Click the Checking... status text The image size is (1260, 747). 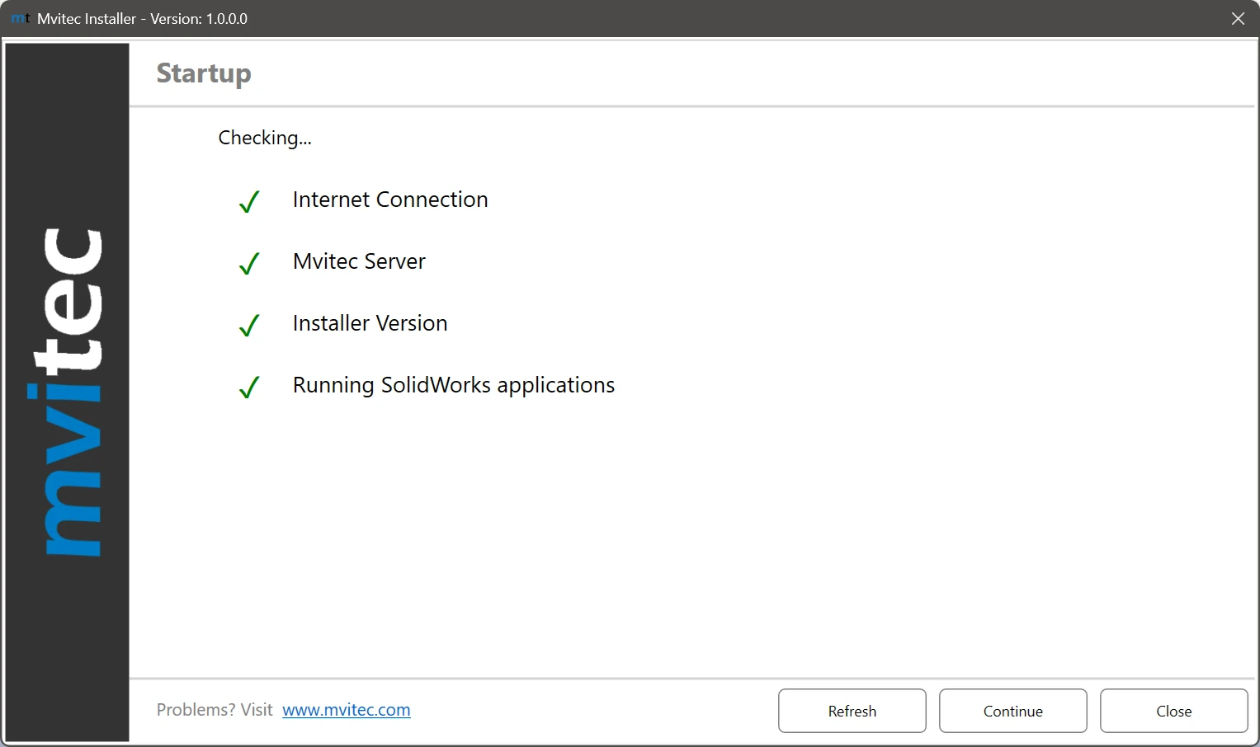[265, 138]
